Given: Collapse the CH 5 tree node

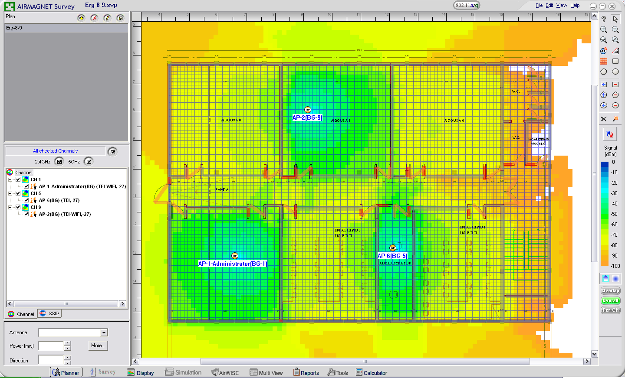Looking at the screenshot, I should coord(10,193).
